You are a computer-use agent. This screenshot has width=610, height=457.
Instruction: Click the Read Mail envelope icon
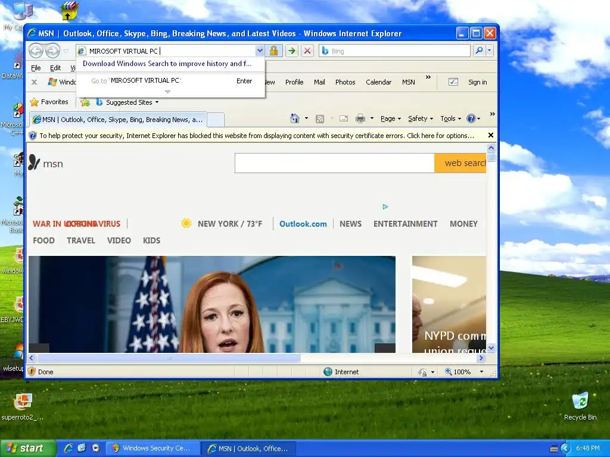tap(344, 118)
